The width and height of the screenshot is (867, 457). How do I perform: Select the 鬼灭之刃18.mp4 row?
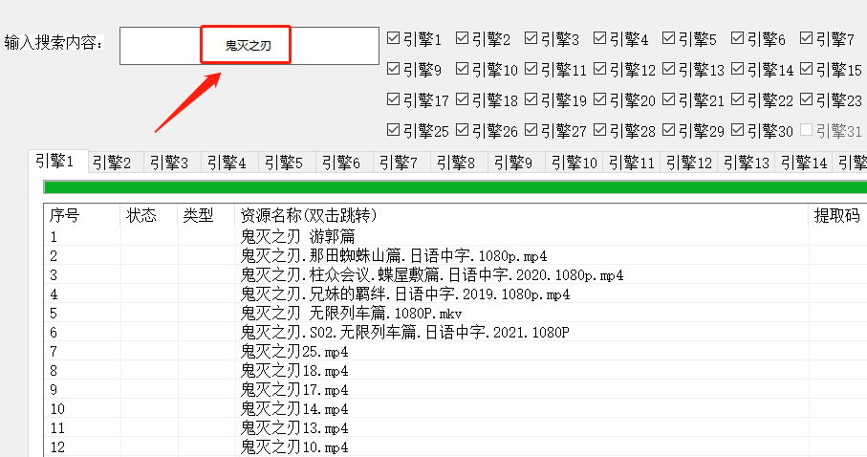coord(455,371)
